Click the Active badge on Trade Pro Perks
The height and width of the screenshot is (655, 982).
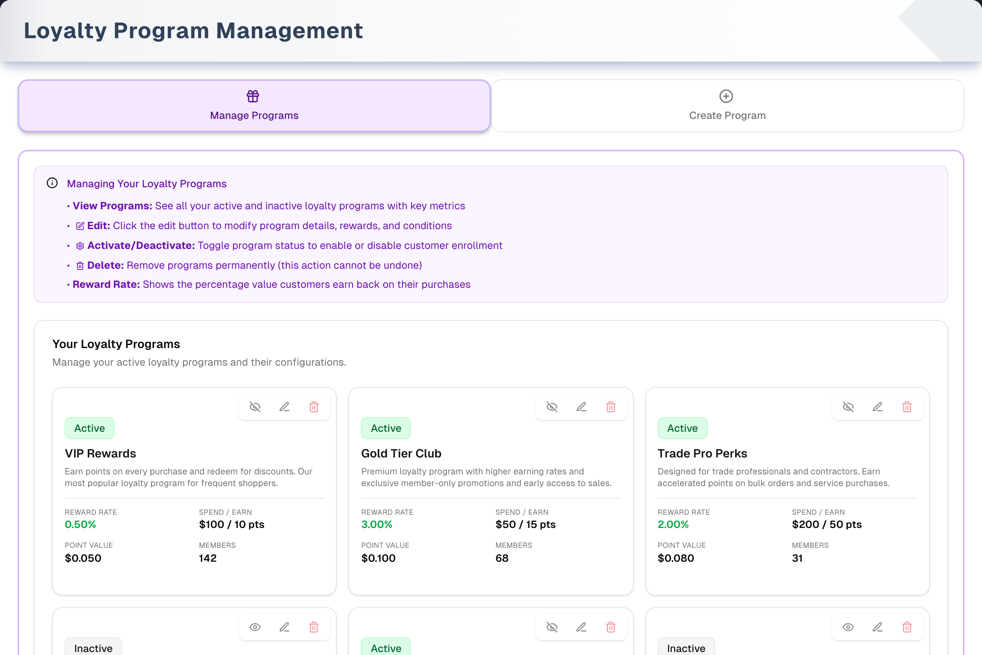tap(682, 428)
